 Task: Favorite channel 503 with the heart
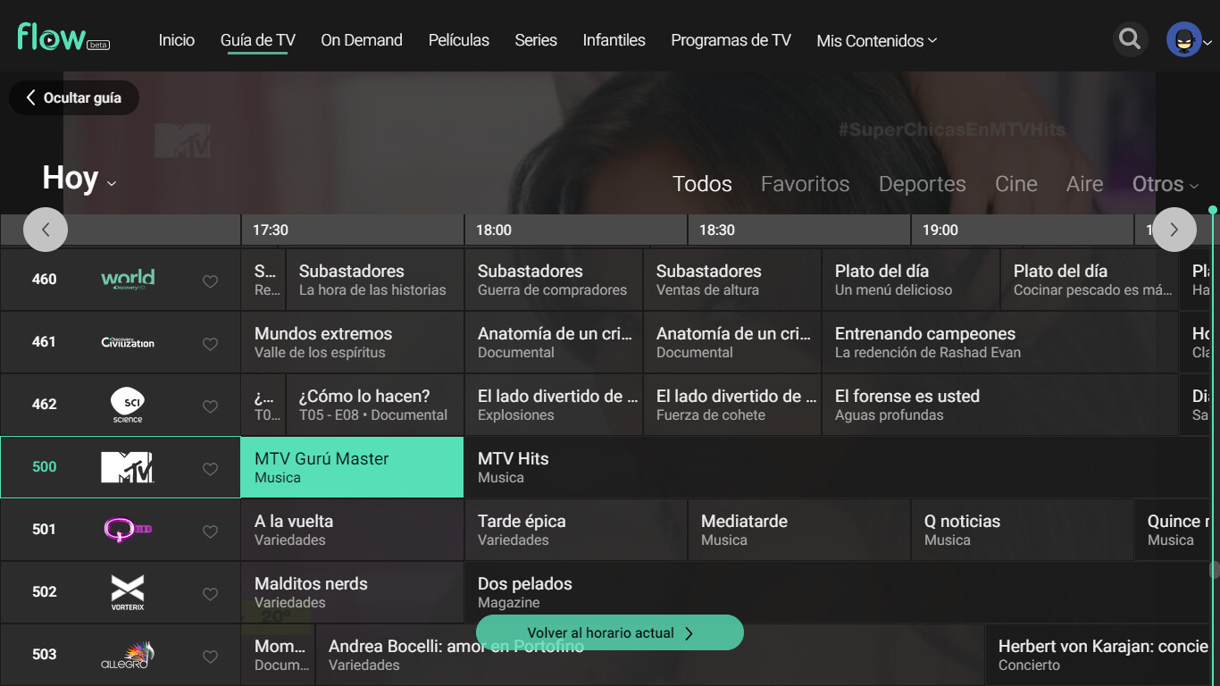[x=210, y=657]
